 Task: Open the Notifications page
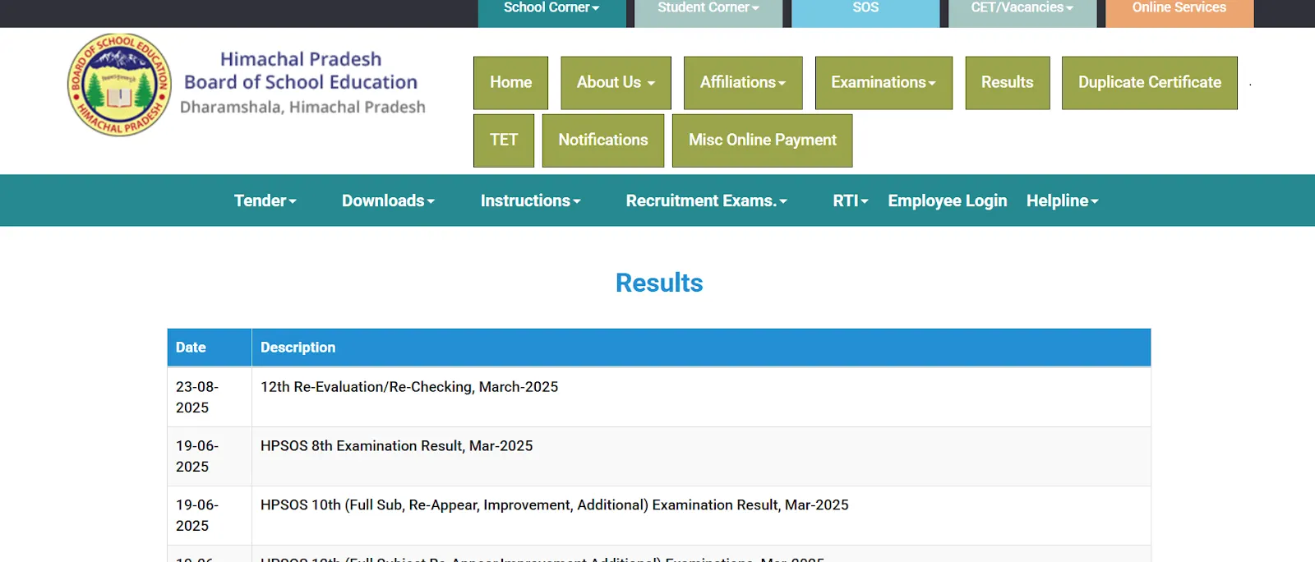point(603,140)
